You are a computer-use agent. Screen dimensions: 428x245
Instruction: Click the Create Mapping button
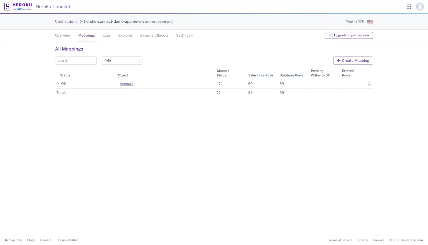(x=353, y=60)
